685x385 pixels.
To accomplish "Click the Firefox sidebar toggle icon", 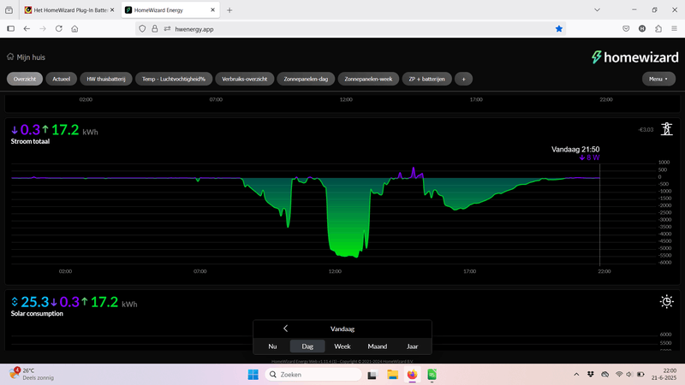I will click(11, 29).
